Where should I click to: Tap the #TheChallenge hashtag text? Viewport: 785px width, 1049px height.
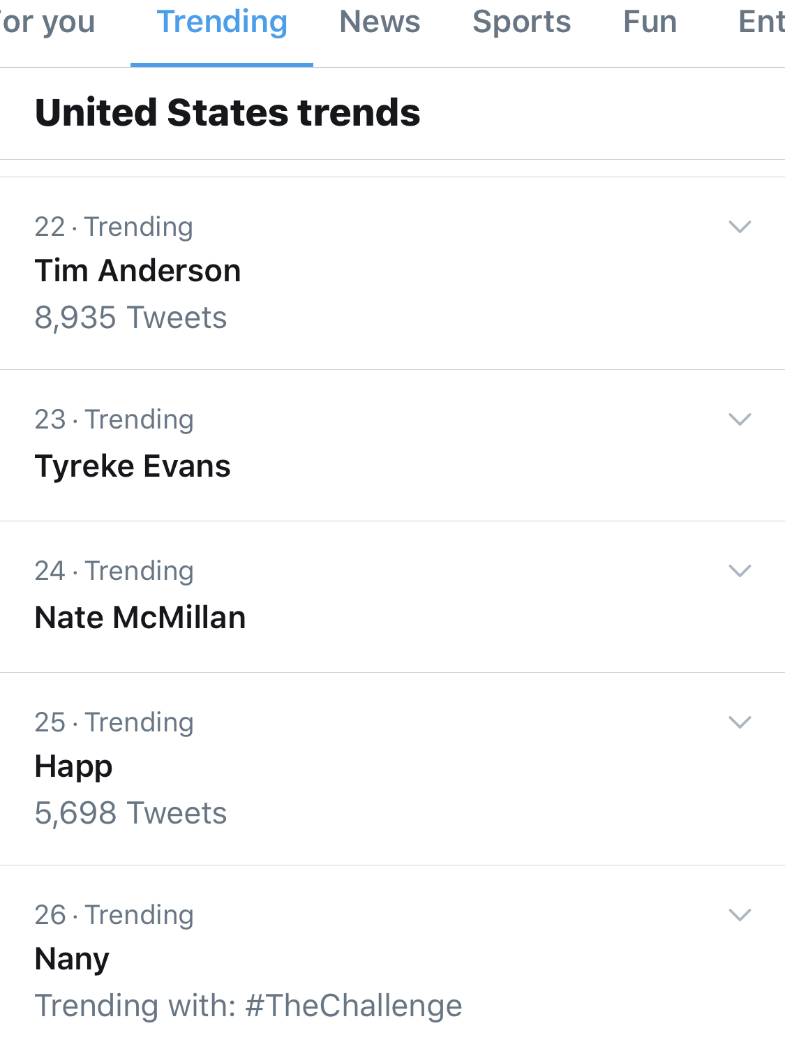point(353,1006)
